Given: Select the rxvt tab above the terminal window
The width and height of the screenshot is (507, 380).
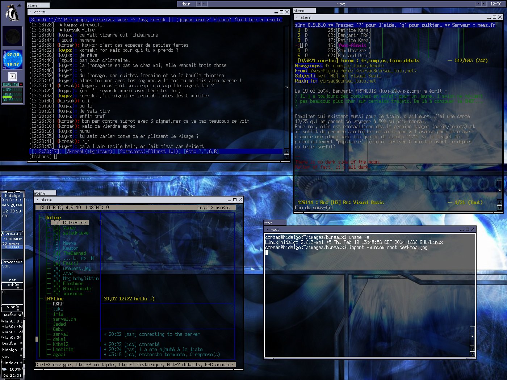Looking at the screenshot, I should tap(275, 223).
